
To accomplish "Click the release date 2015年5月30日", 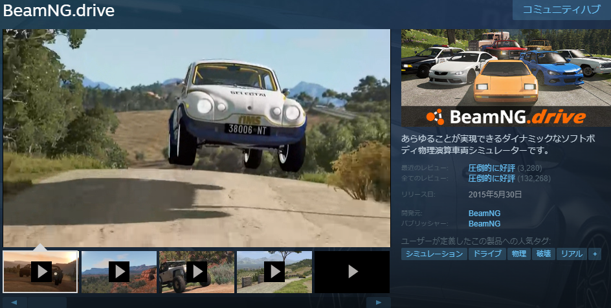I will pos(495,195).
